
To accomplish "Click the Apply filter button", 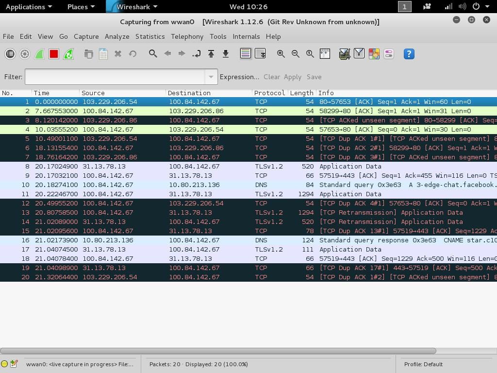I will [x=292, y=77].
